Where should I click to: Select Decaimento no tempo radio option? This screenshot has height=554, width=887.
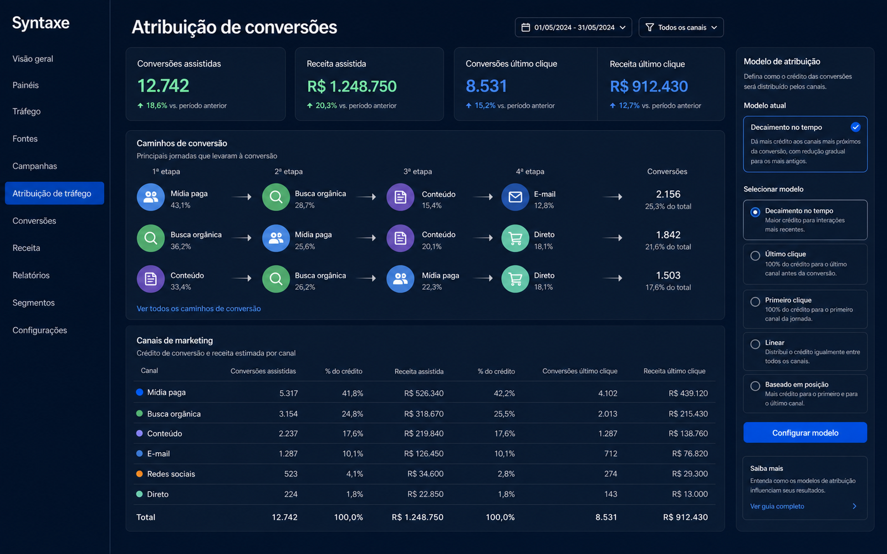click(755, 212)
